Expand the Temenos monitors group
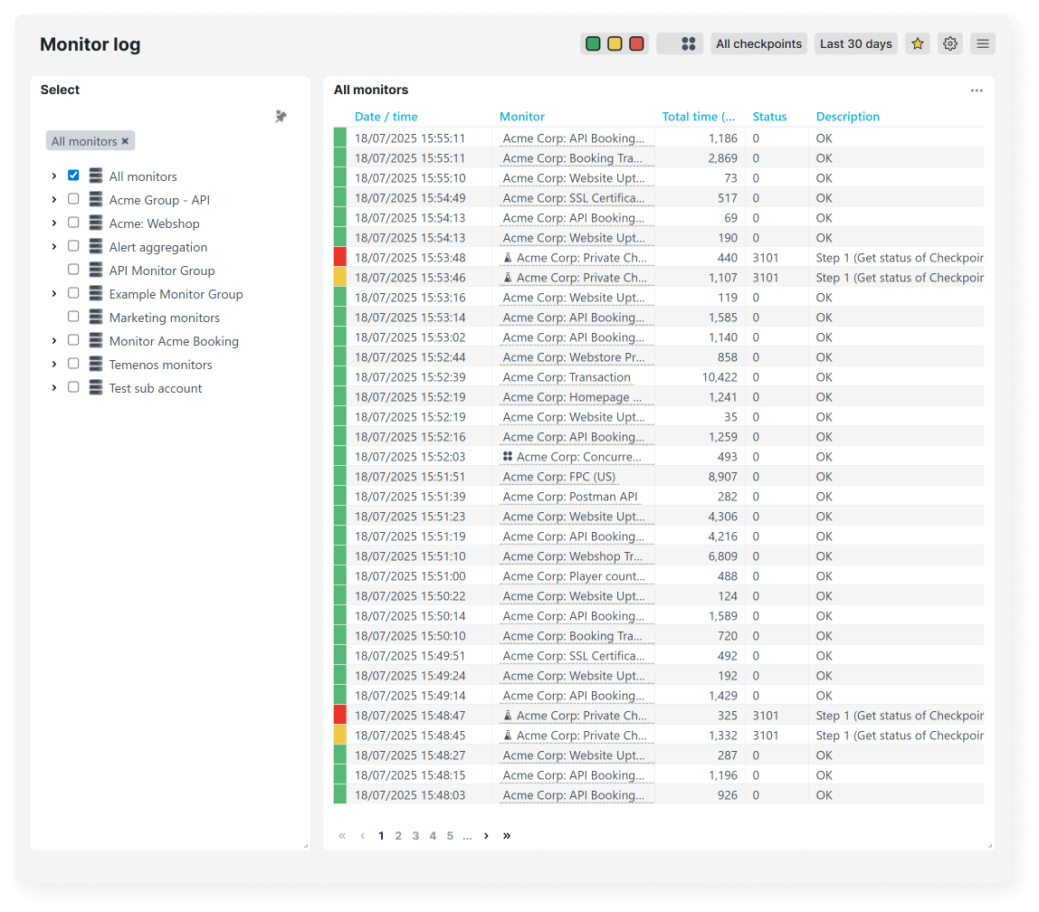This screenshot has width=1039, height=912. [53, 364]
